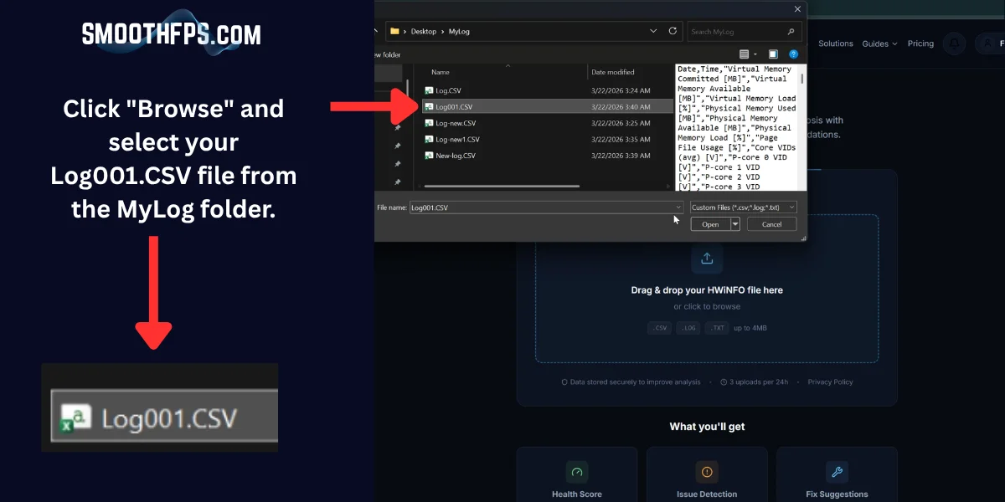Click the Issue Detection alert icon
This screenshot has height=502, width=1005.
coord(707,472)
